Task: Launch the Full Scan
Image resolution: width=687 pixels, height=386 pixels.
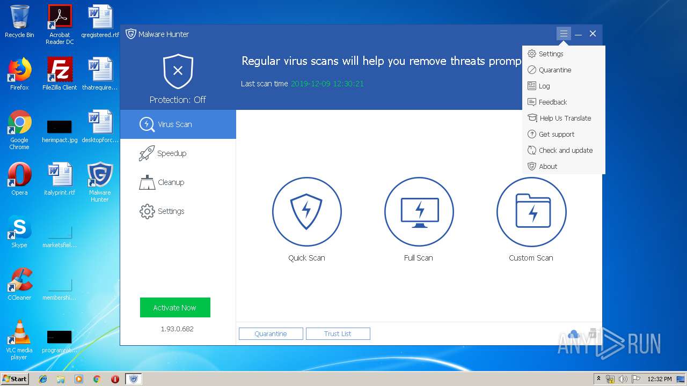Action: coord(419,212)
